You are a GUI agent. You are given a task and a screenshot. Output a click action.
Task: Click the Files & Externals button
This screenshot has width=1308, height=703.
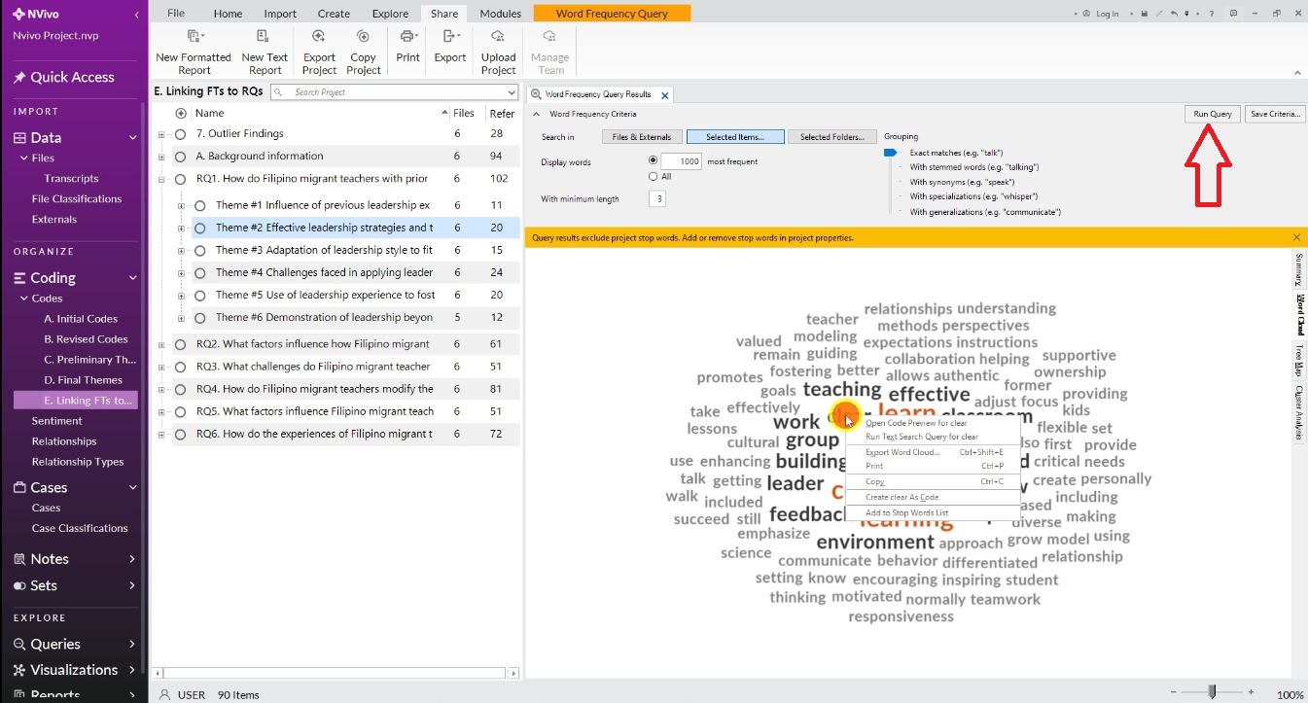(642, 137)
